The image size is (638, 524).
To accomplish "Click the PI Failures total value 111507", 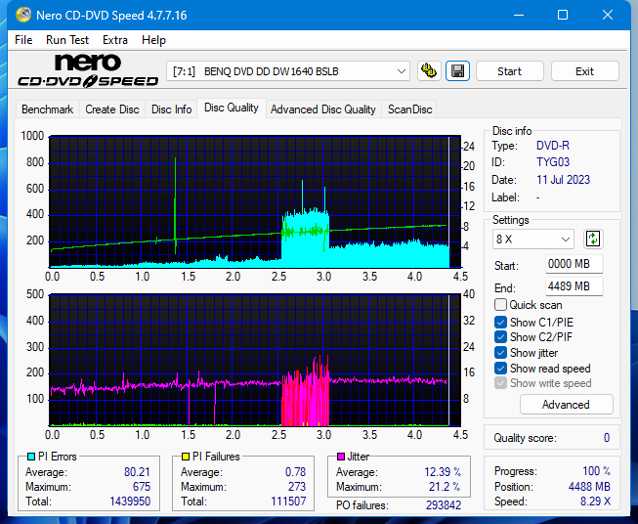I will point(288,502).
